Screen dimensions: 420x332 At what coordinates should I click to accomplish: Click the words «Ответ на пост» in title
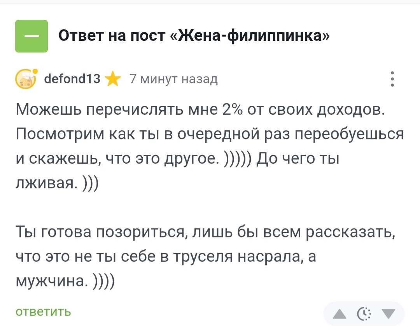tap(112, 36)
